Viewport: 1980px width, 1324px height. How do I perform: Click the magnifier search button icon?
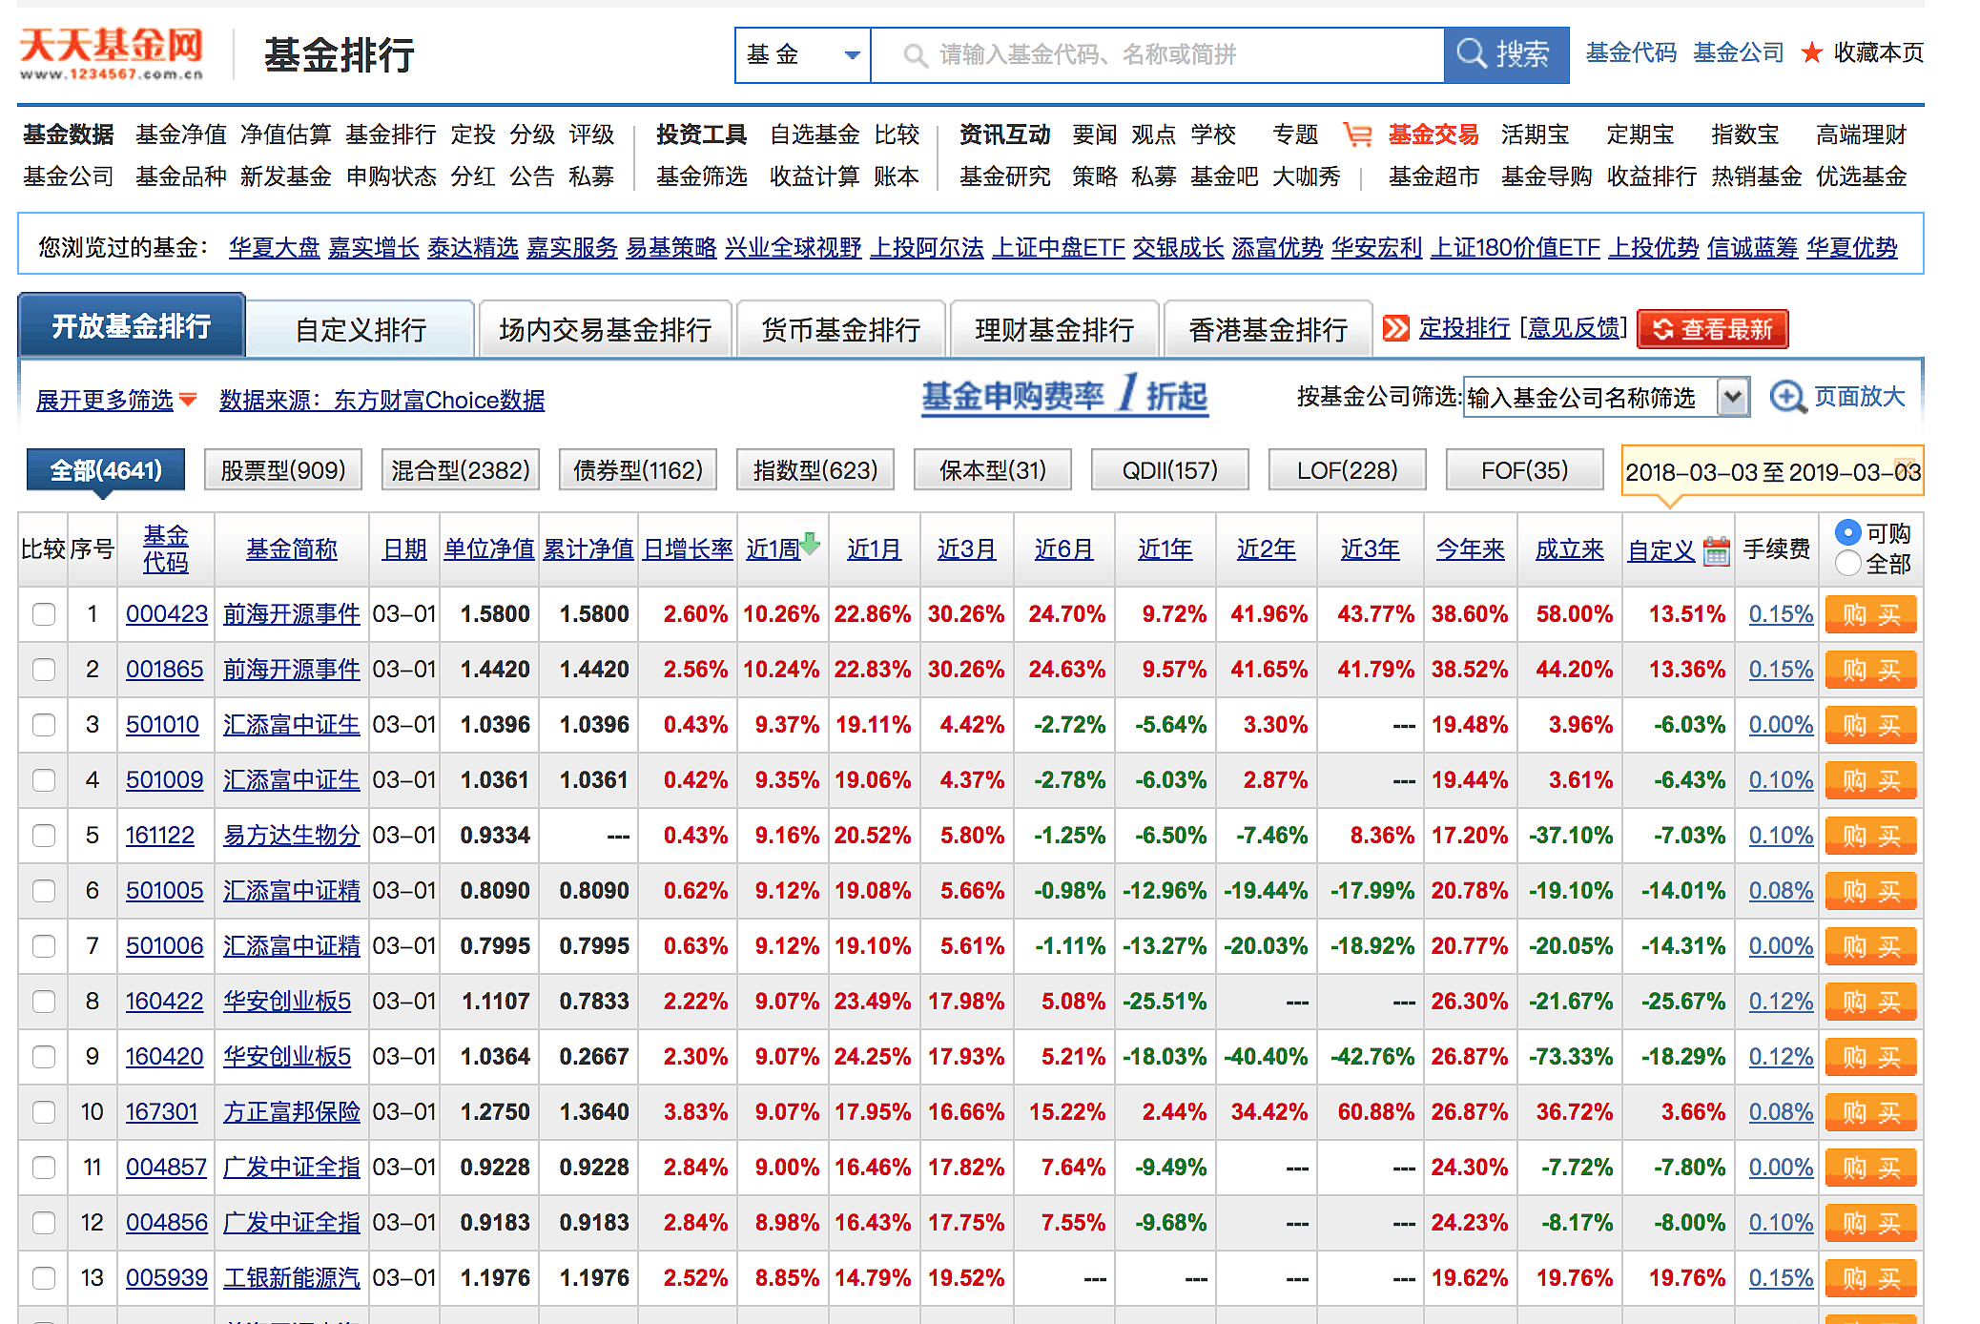1472,53
